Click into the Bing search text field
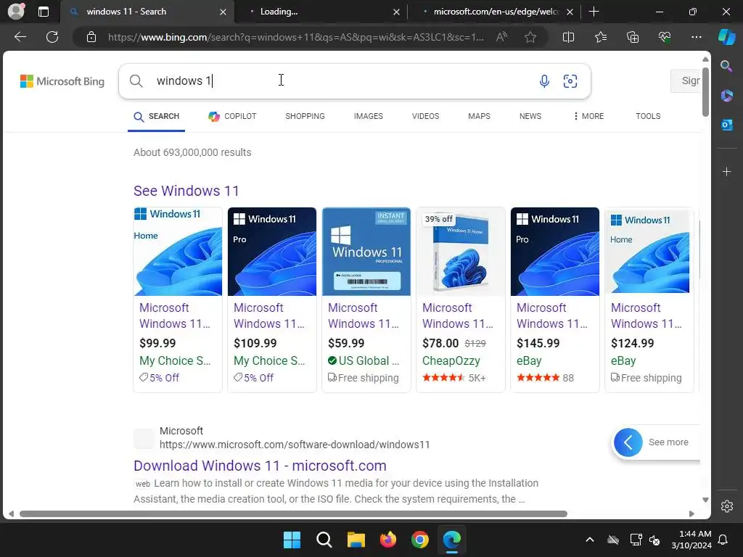743x557 pixels. point(341,81)
